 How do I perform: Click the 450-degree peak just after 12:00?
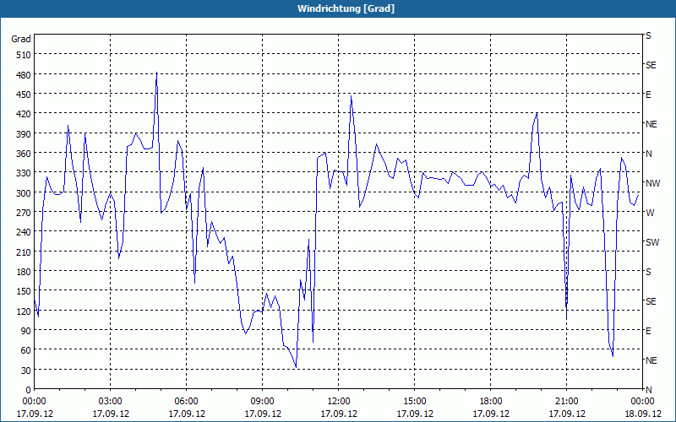(351, 95)
